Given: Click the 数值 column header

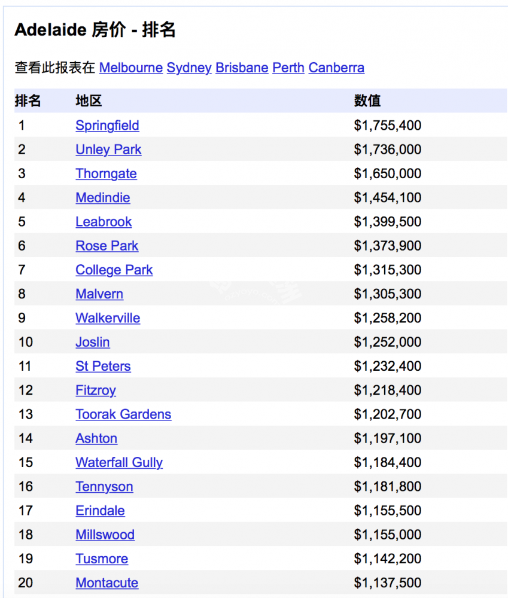Looking at the screenshot, I should click(367, 100).
